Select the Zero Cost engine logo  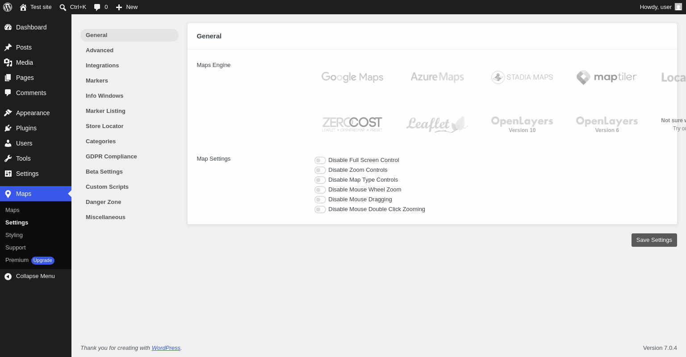point(352,124)
